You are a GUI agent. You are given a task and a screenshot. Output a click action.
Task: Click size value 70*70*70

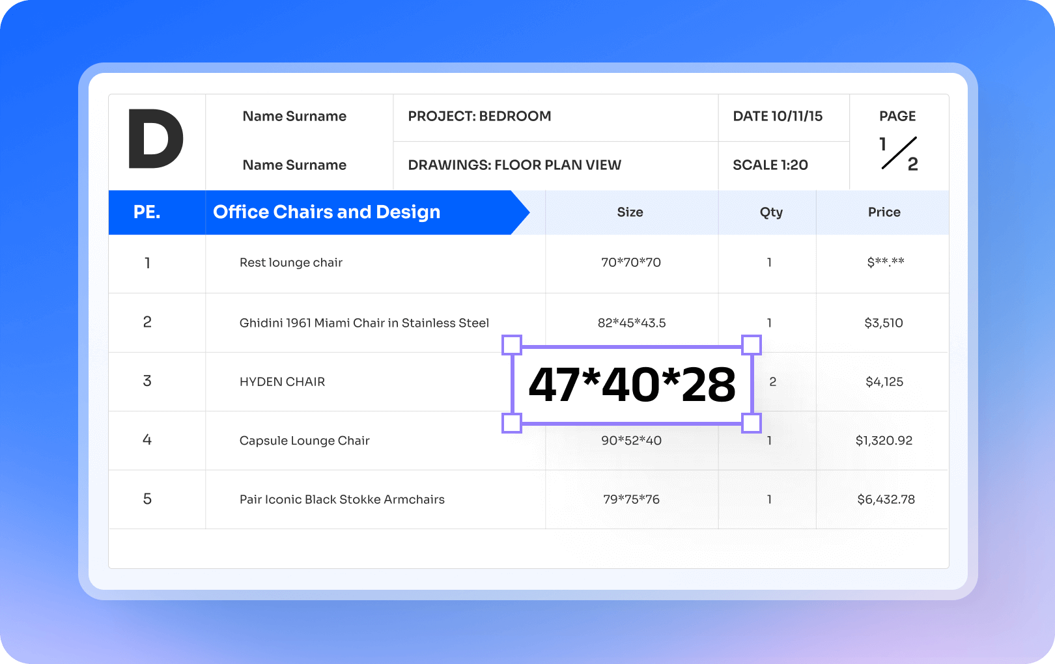click(630, 262)
